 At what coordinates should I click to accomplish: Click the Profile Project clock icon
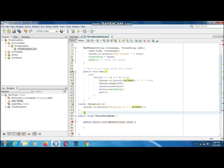[x=92, y=31]
